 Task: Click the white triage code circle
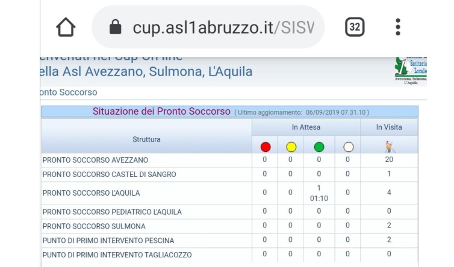348,147
